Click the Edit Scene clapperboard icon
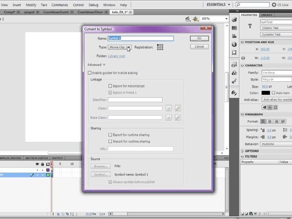292x219 pixels. (188, 19)
